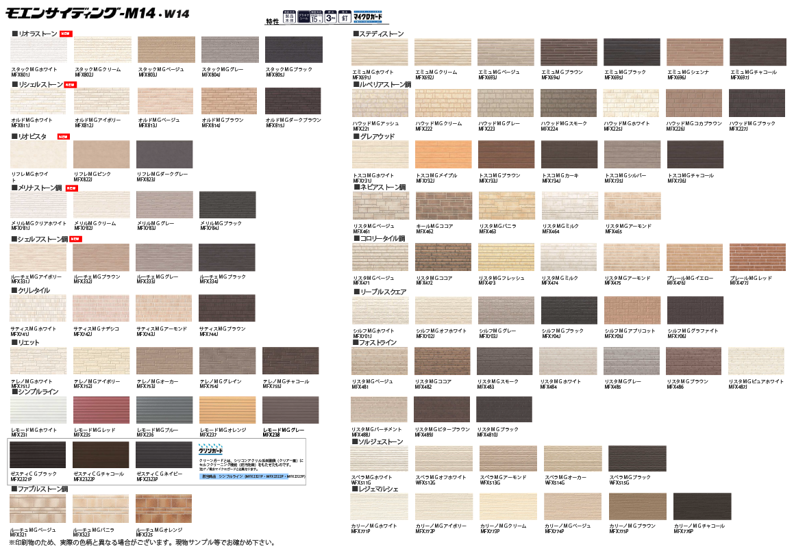Screen dimensions: 794x553
Task: Choose the ブレールMGレッド swatch
Action: point(758,257)
